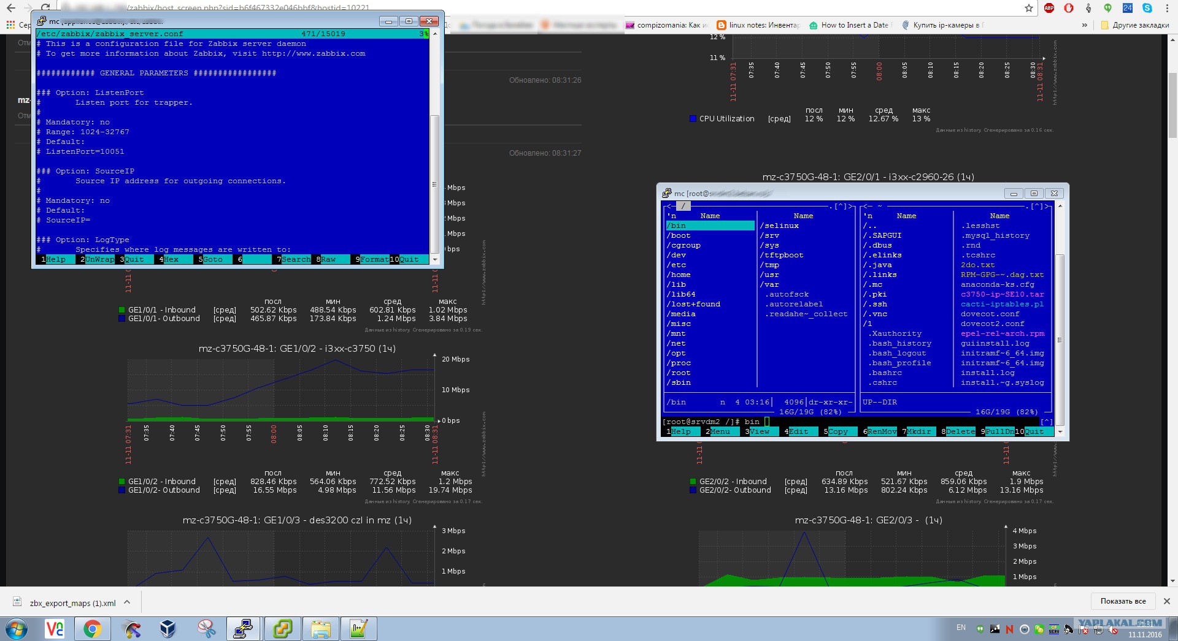Open options for zbx_export_maps (1).xml download
Screen dimensions: 1178x641
[127, 602]
